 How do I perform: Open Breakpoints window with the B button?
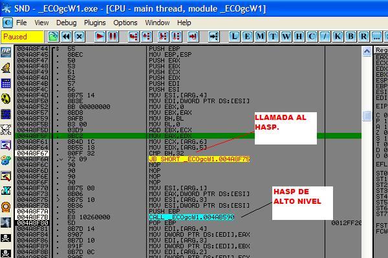350,37
